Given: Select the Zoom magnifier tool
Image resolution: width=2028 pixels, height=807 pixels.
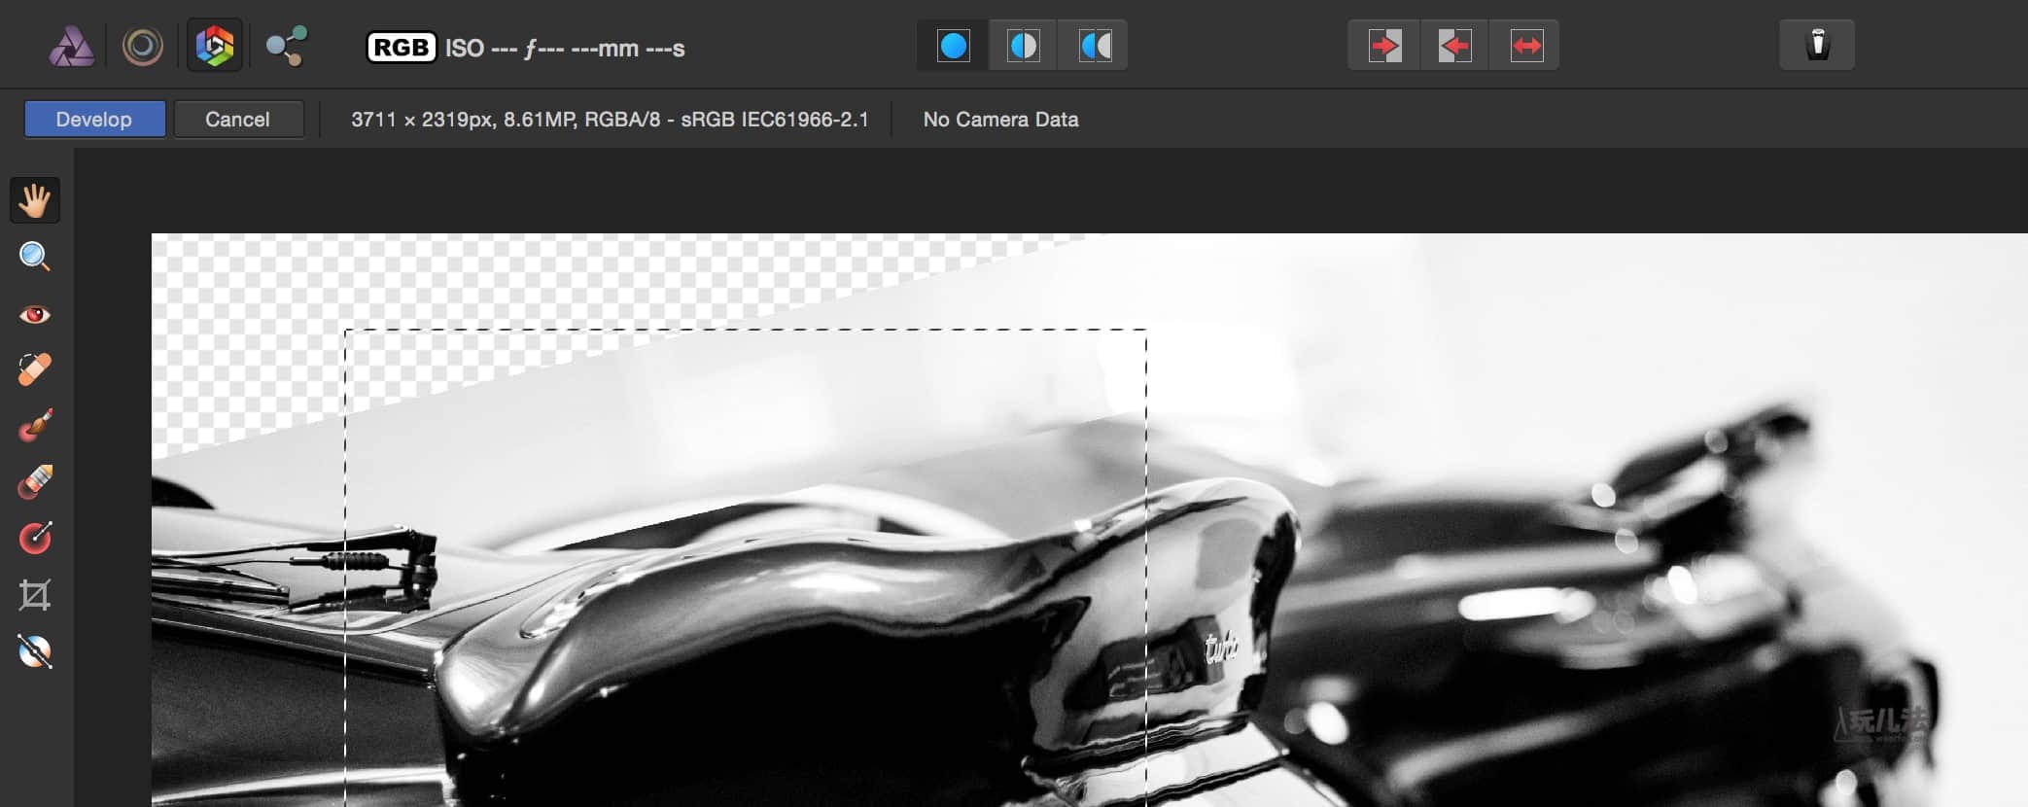Looking at the screenshot, I should click(35, 257).
